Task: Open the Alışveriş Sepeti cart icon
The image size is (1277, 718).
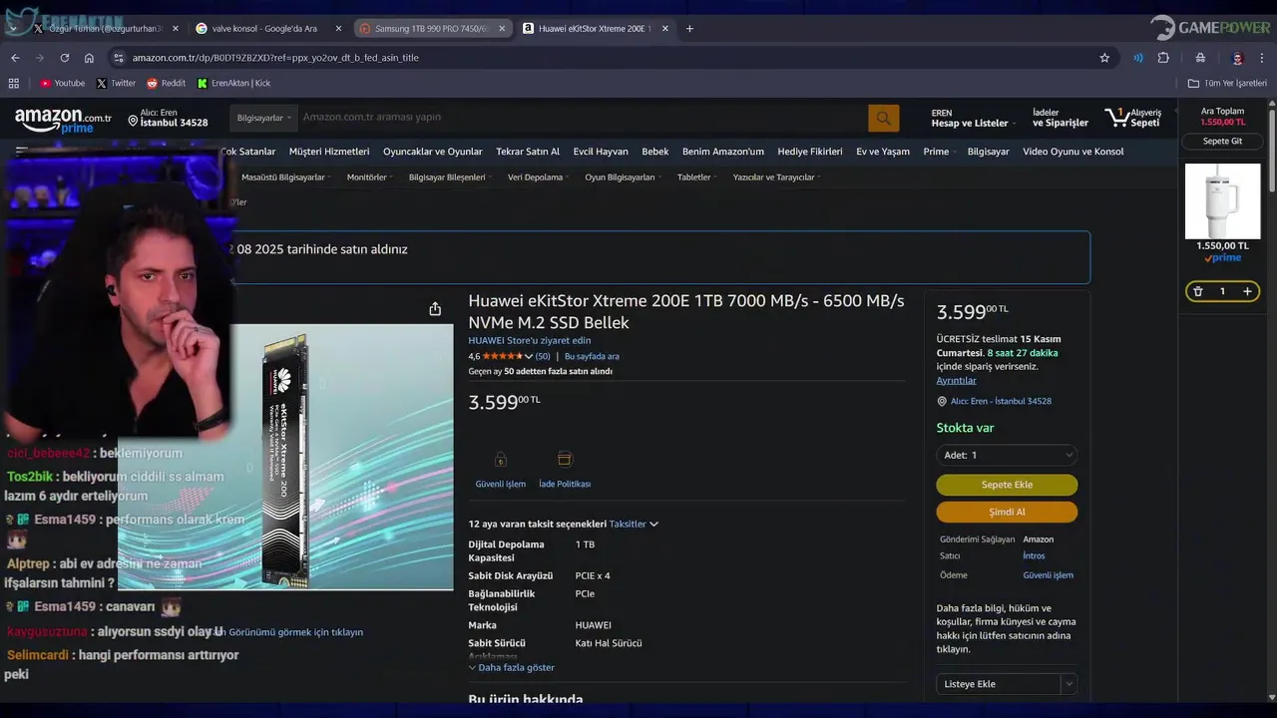Action: [x=1133, y=118]
